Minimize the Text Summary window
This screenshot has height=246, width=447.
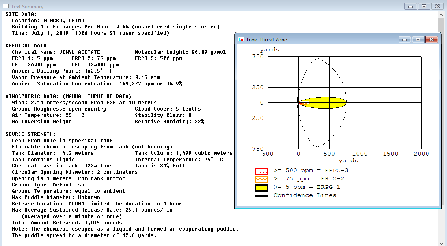point(411,6)
